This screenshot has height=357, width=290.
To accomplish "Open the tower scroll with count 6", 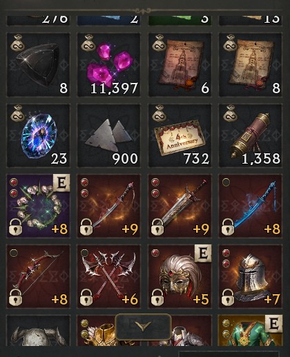I will coord(180,65).
